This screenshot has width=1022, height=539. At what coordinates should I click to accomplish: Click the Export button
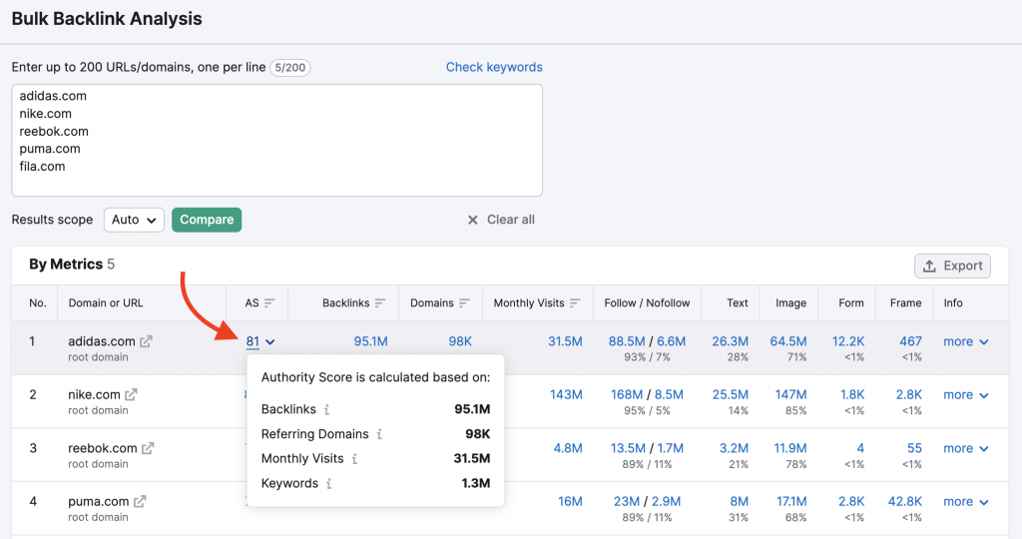(952, 266)
